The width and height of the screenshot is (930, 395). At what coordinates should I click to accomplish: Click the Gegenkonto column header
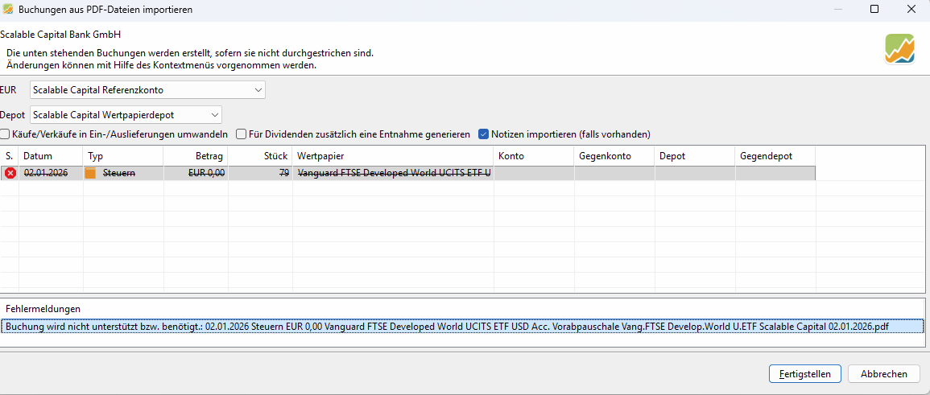click(614, 155)
